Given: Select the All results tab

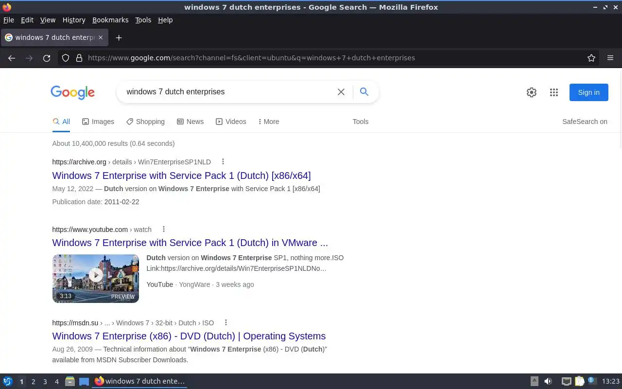Looking at the screenshot, I should click(61, 122).
